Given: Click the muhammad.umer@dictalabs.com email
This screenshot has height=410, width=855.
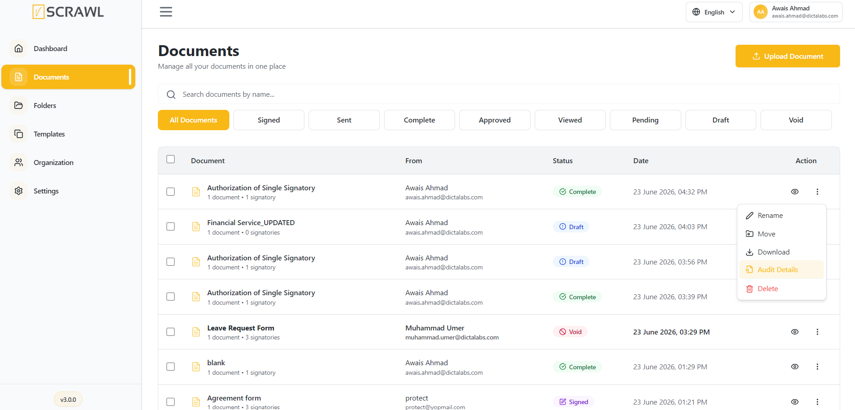Looking at the screenshot, I should [x=452, y=337].
